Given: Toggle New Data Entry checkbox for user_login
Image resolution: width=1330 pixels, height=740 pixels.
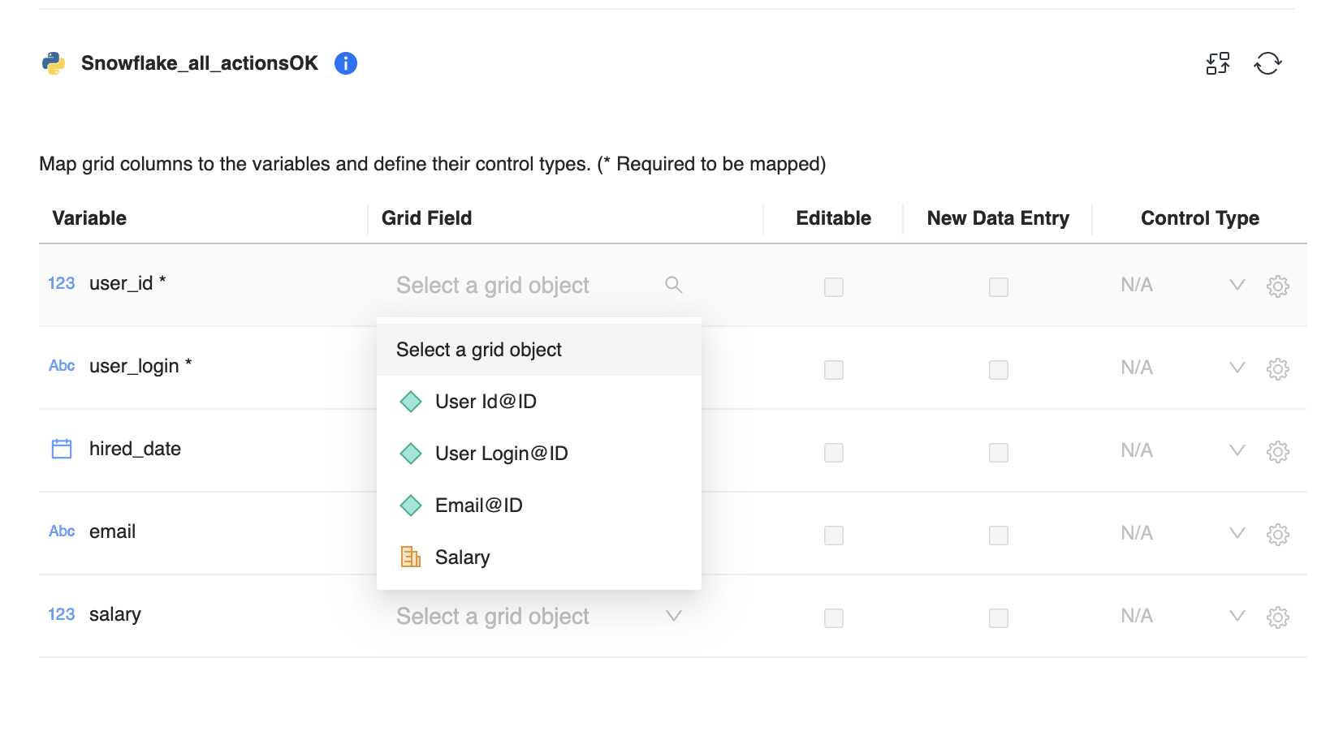Looking at the screenshot, I should tap(999, 370).
